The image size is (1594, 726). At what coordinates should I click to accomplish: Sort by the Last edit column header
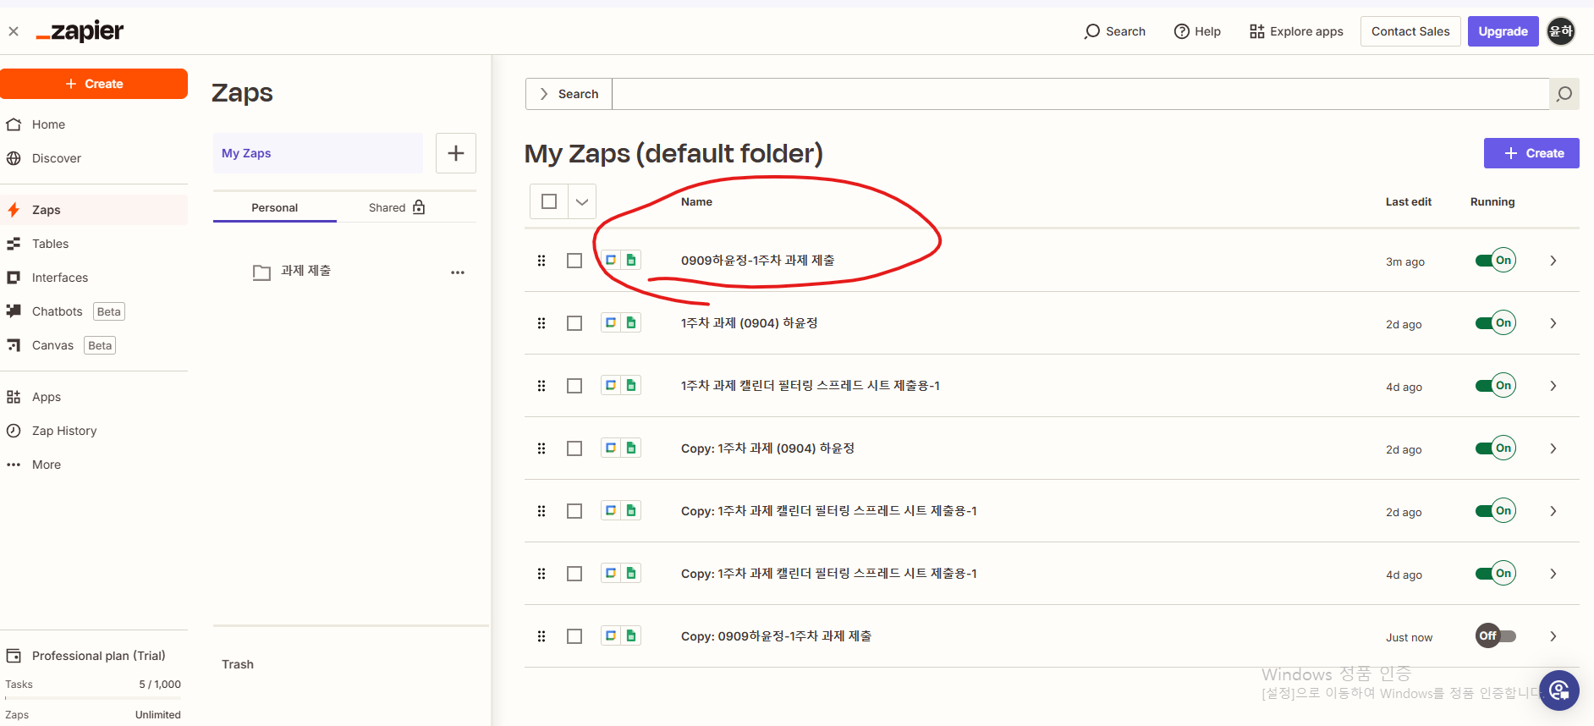pos(1408,201)
